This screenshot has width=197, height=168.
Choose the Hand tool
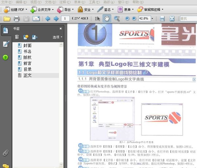pos(107,19)
